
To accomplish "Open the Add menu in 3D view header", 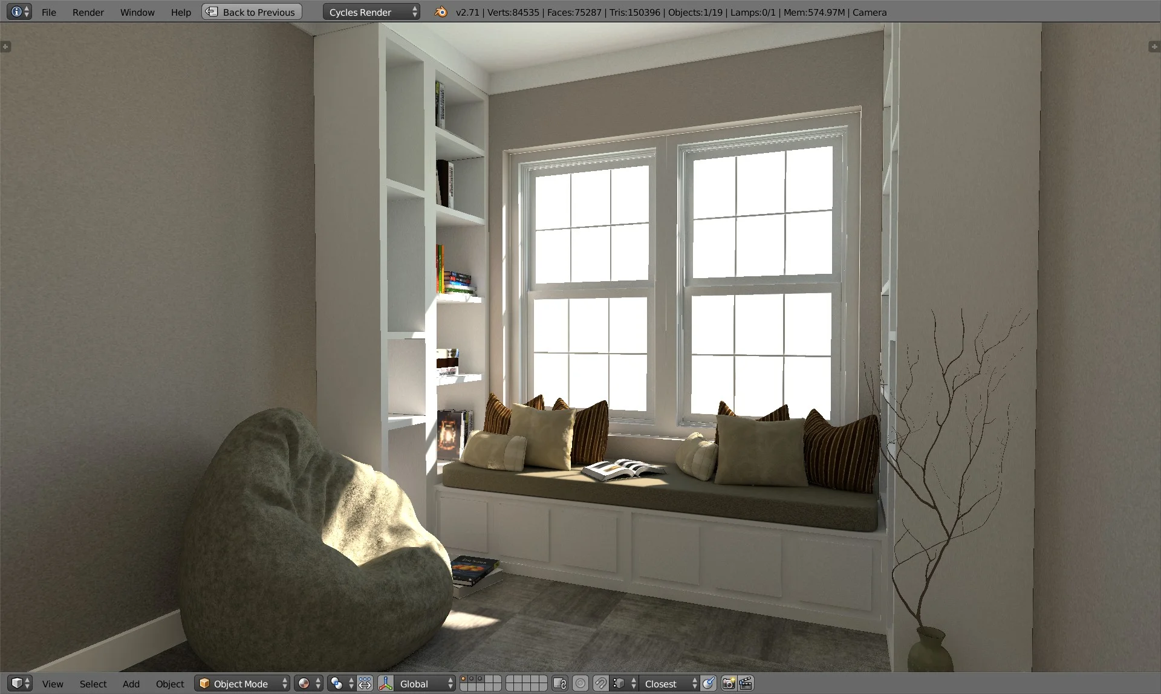I will [131, 684].
